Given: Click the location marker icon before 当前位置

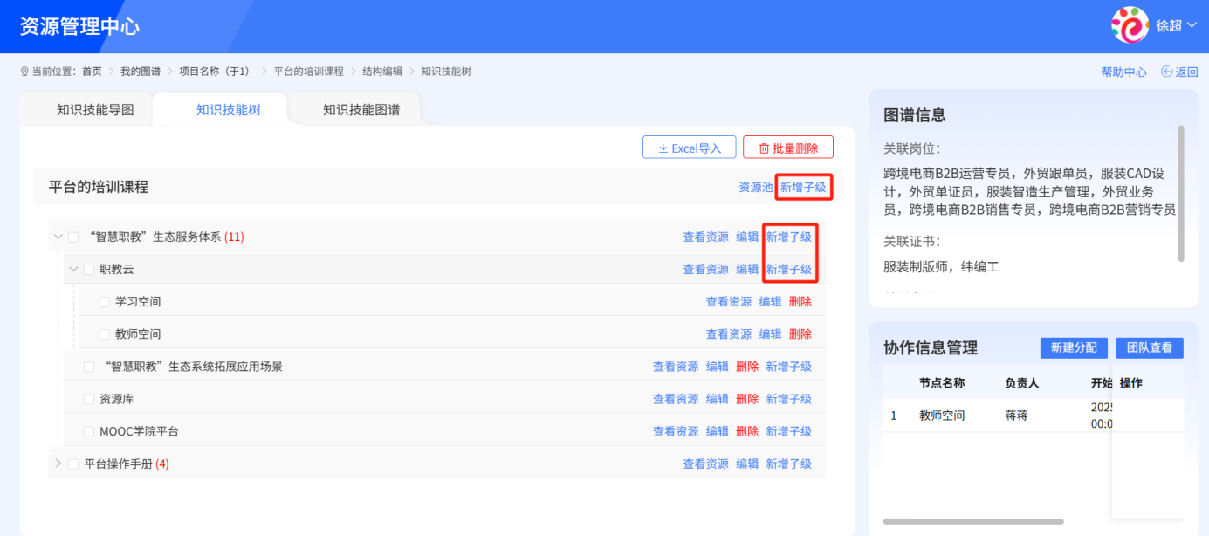Looking at the screenshot, I should (x=23, y=71).
